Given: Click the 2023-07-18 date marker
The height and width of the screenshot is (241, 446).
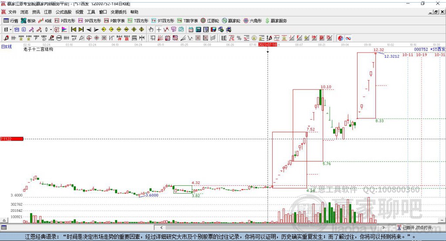Looking at the screenshot, I should (x=267, y=45).
